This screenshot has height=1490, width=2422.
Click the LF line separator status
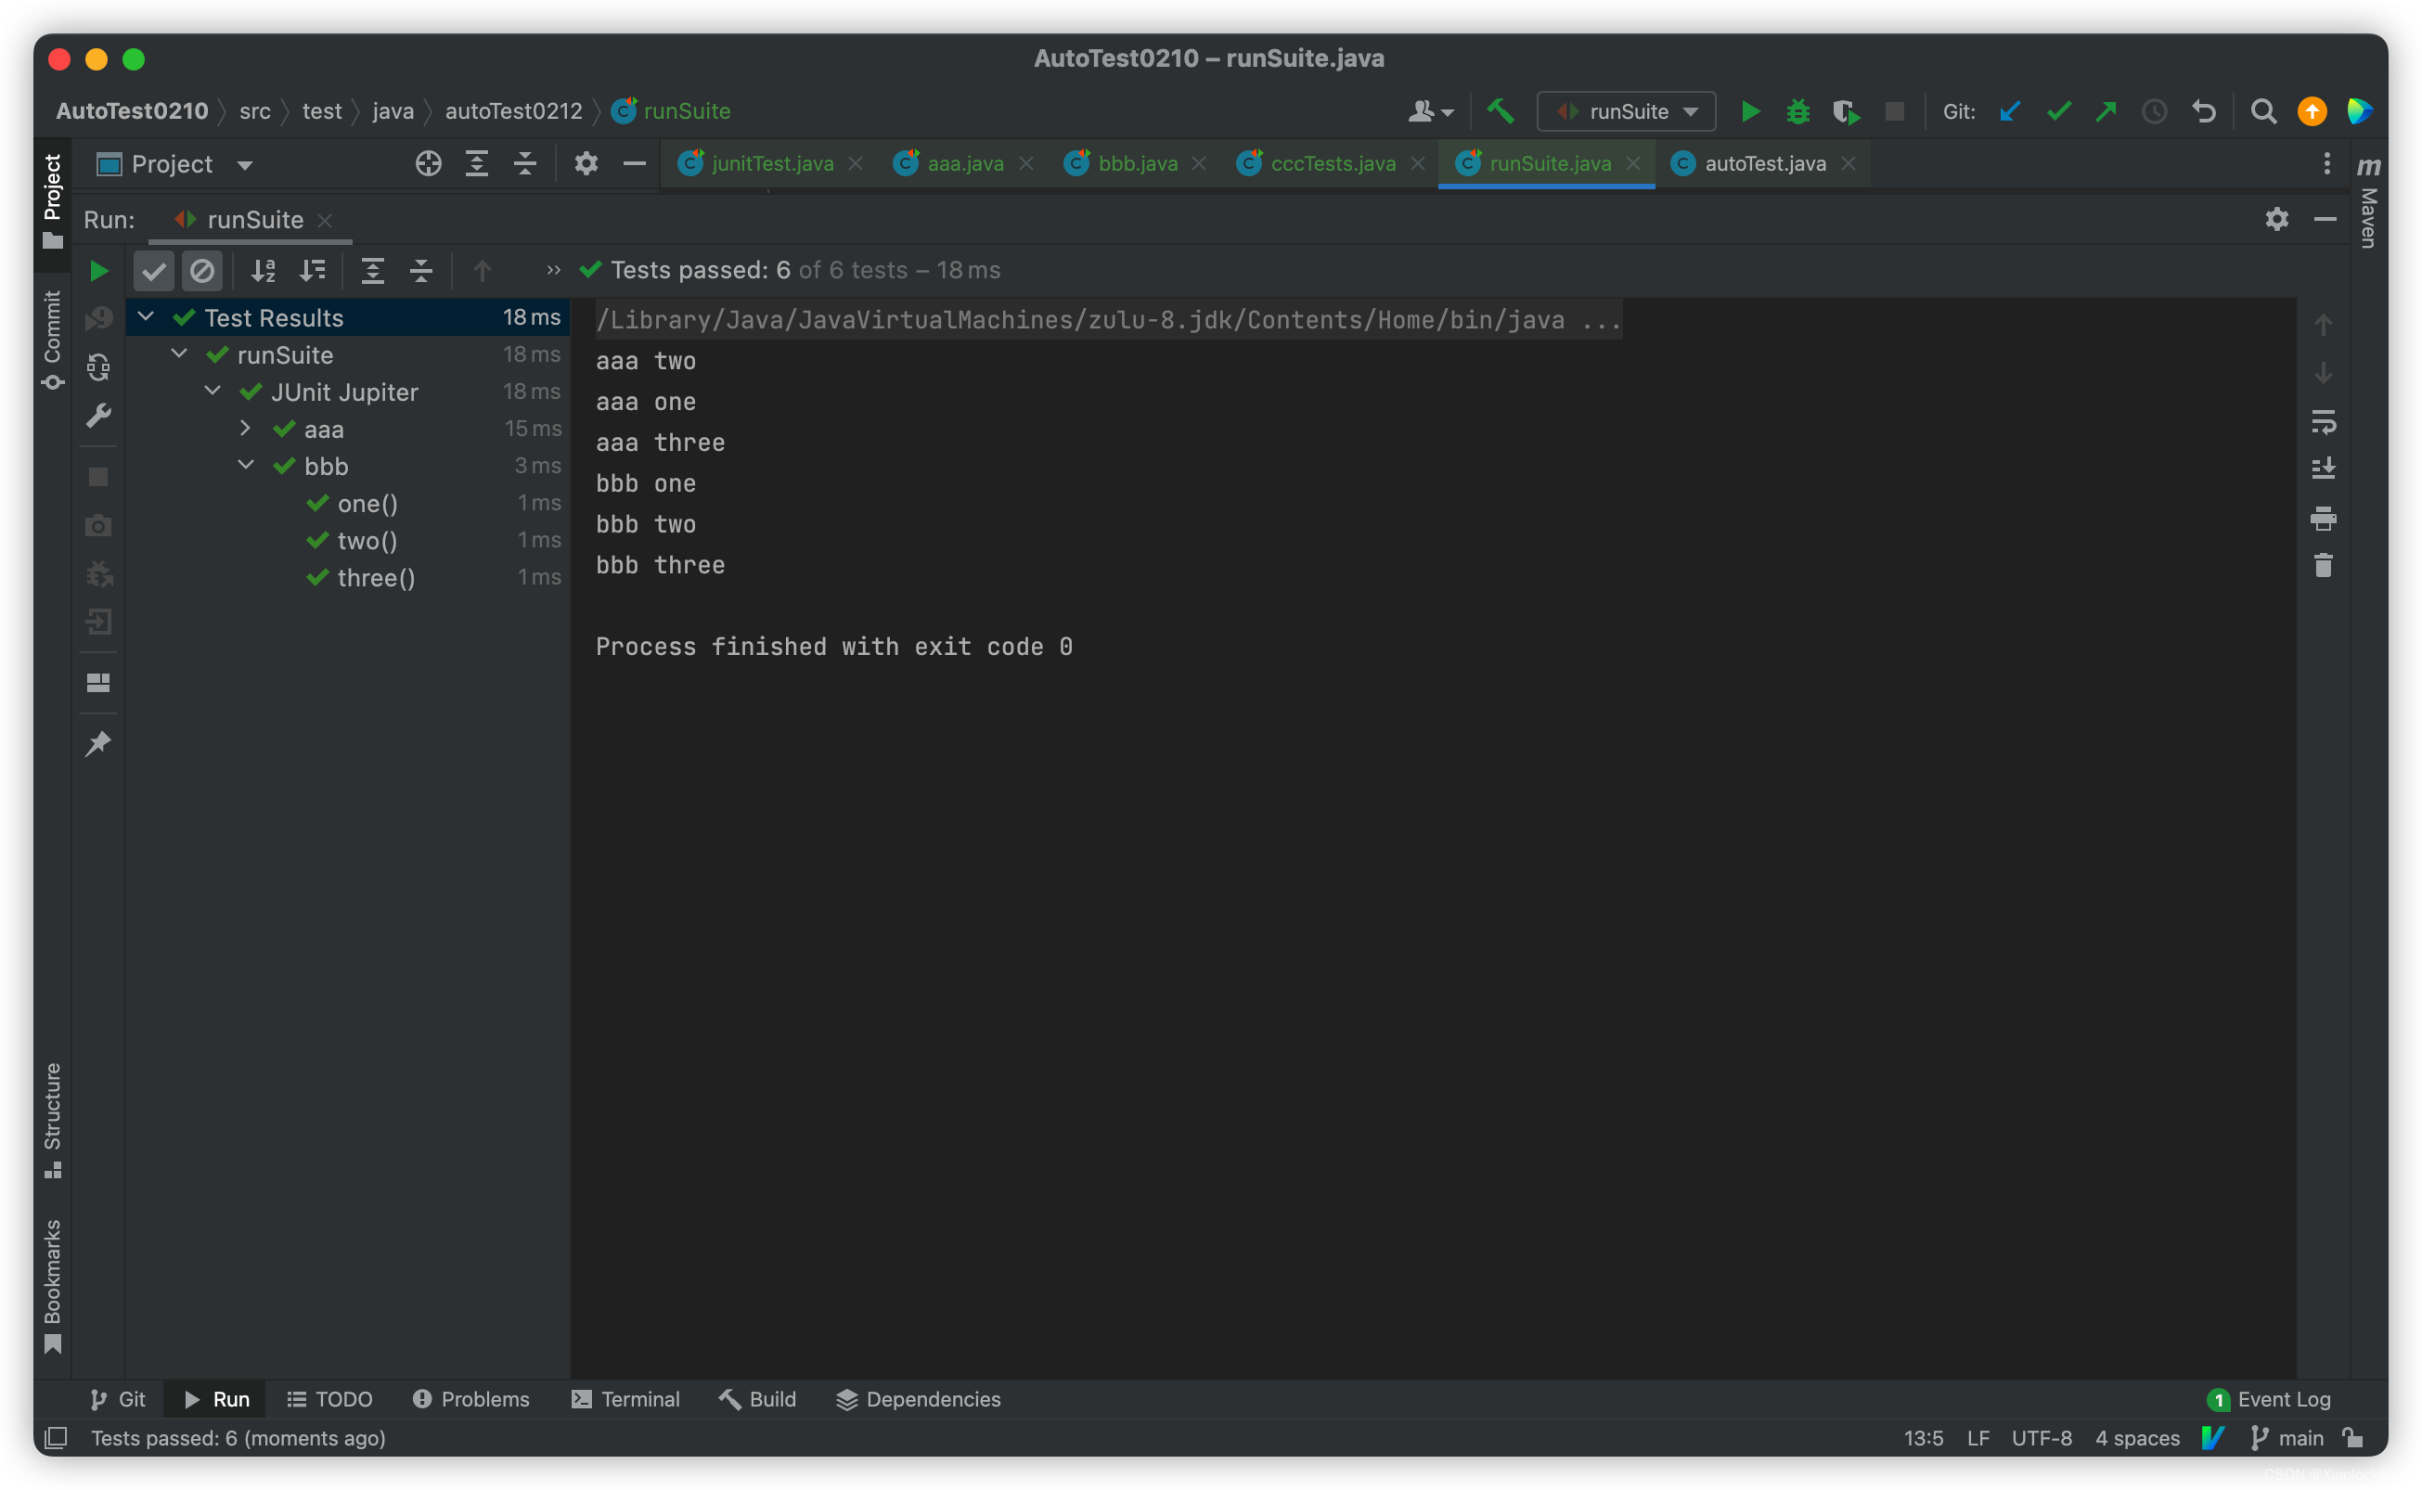[1978, 1438]
